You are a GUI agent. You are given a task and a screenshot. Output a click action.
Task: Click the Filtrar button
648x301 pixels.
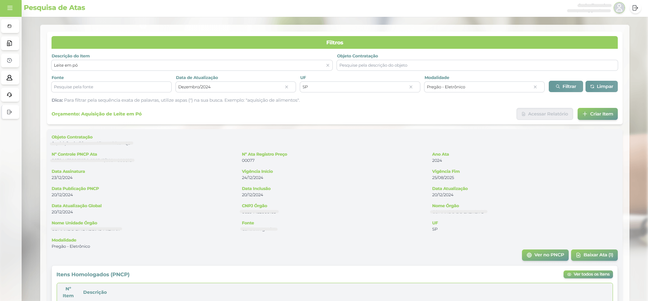(566, 87)
